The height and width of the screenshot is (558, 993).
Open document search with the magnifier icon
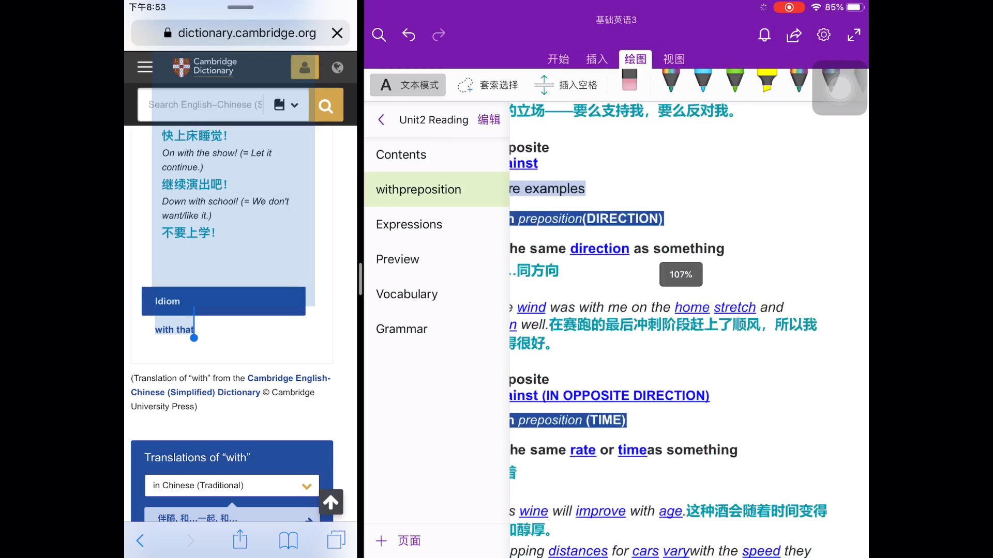pyautogui.click(x=378, y=35)
